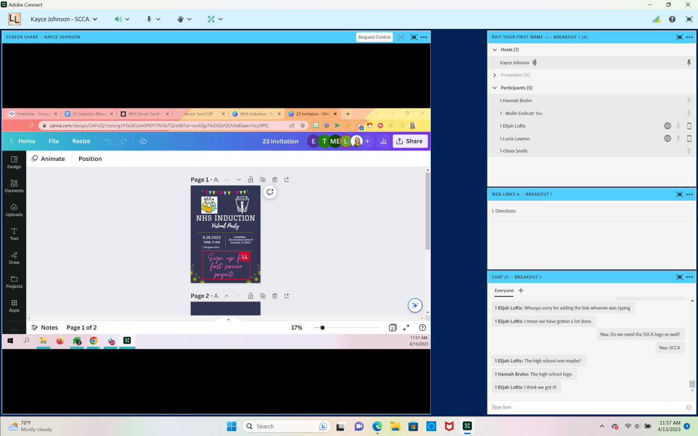The height and width of the screenshot is (436, 698).
Task: Open the Text side panel
Action: [14, 234]
